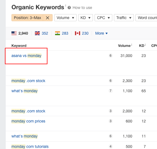Image resolution: width=157 pixels, height=149 pixels.
Task: Click the 3 badge in monday com prices row
Action: pos(111,121)
